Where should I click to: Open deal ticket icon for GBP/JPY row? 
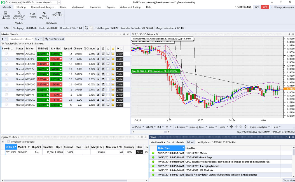[103, 69]
